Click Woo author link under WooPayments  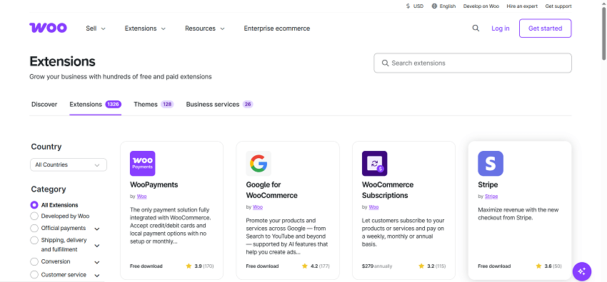click(x=141, y=197)
